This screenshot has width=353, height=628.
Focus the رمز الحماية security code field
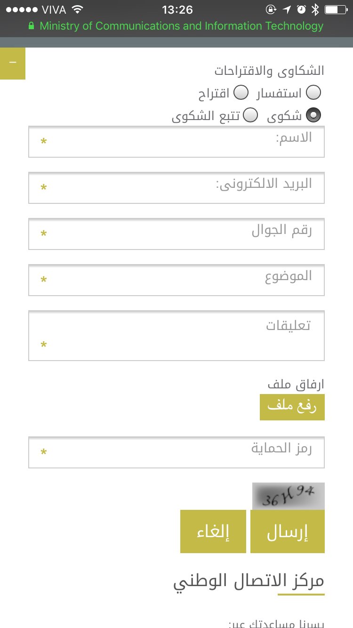[176, 452]
